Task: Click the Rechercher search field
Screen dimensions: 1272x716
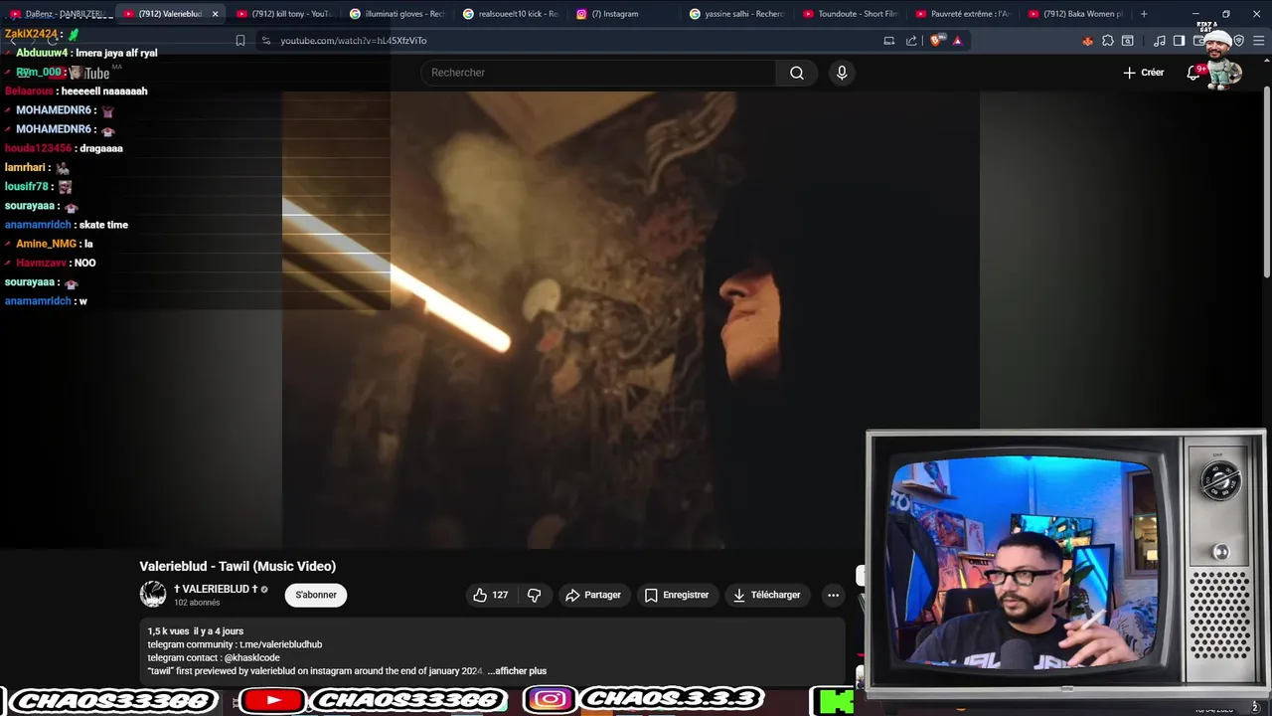Action: point(599,73)
